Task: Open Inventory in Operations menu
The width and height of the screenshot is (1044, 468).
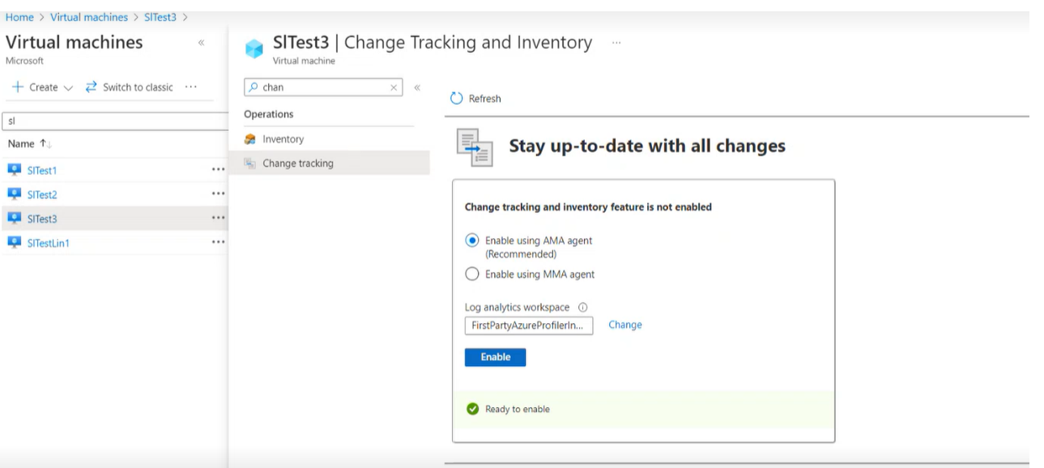Action: pos(283,139)
